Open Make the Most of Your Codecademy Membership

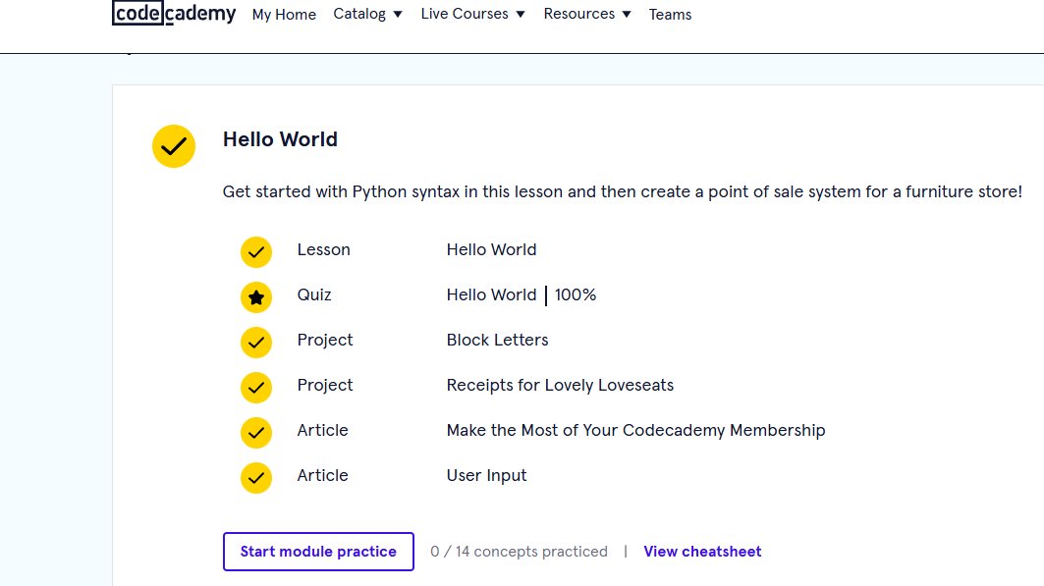pos(635,430)
